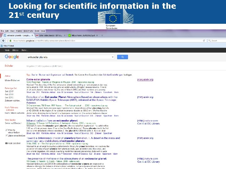Select 'Seiten auf Deutsch' filter
Screen dimensions: 226x169
coord(13,123)
